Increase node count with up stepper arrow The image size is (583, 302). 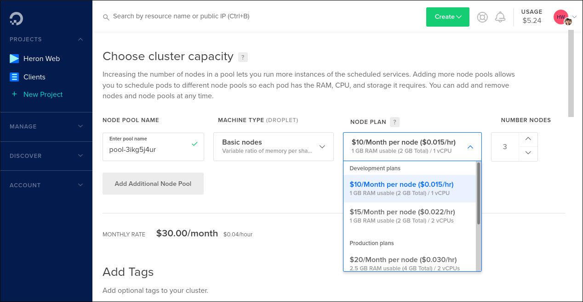click(528, 139)
